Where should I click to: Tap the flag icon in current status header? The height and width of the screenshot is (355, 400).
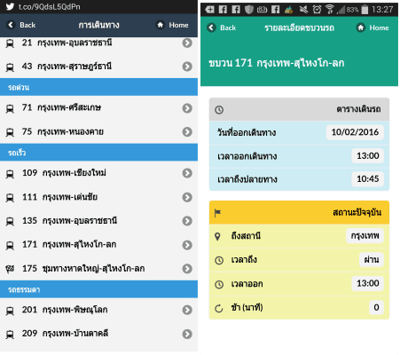[x=218, y=213]
